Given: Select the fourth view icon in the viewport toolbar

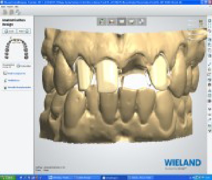Looking at the screenshot, I should point(131,22).
